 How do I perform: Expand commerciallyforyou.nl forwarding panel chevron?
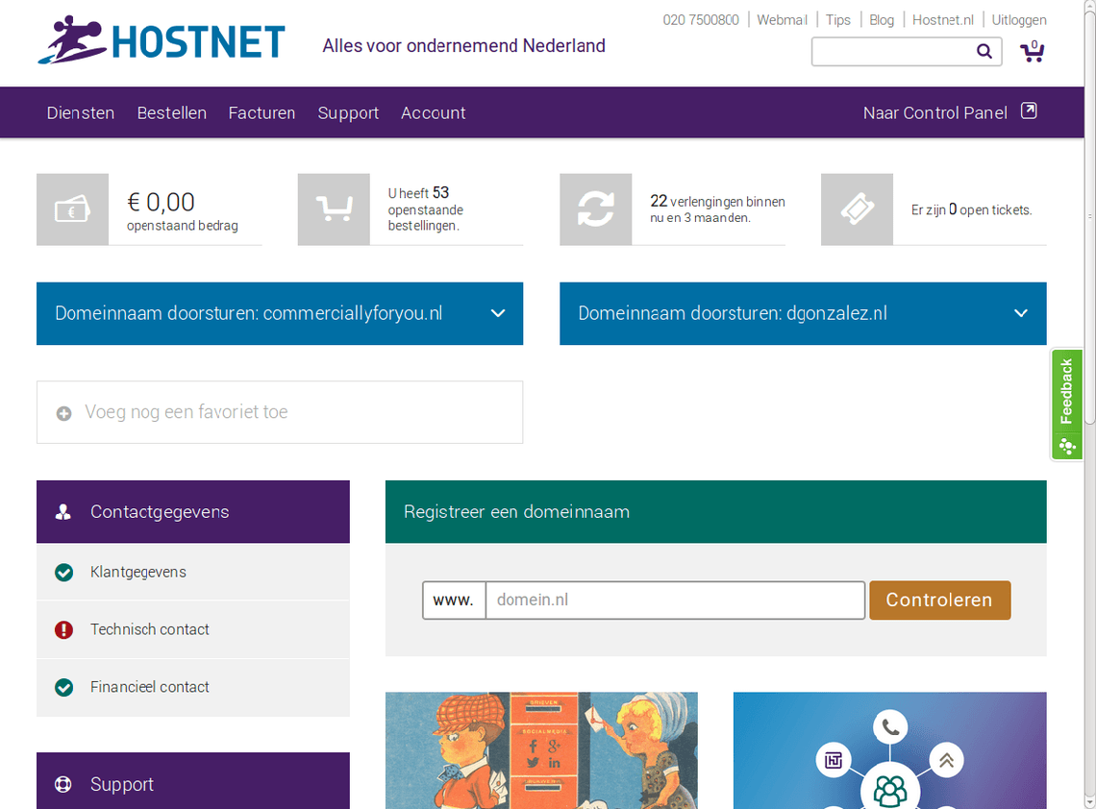[498, 313]
